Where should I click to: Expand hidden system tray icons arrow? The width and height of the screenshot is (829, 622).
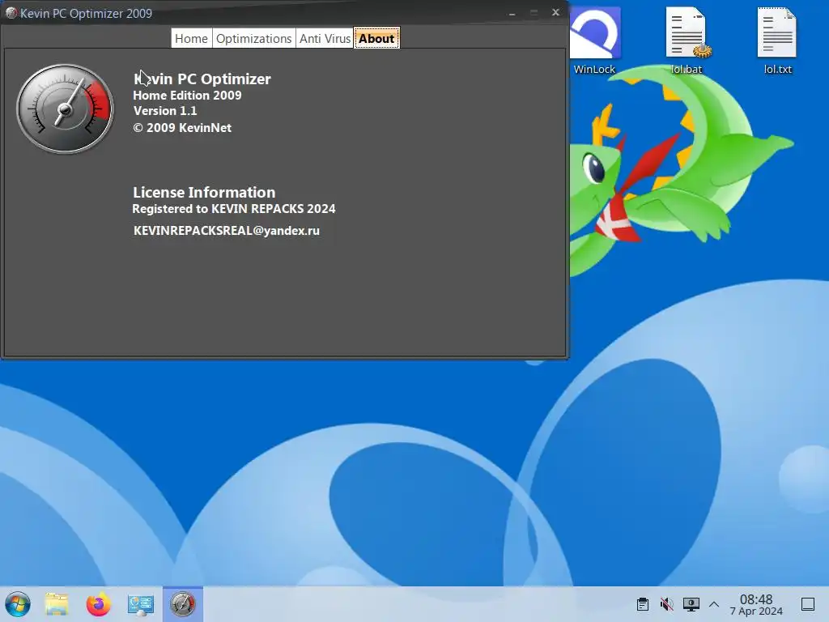click(x=714, y=604)
